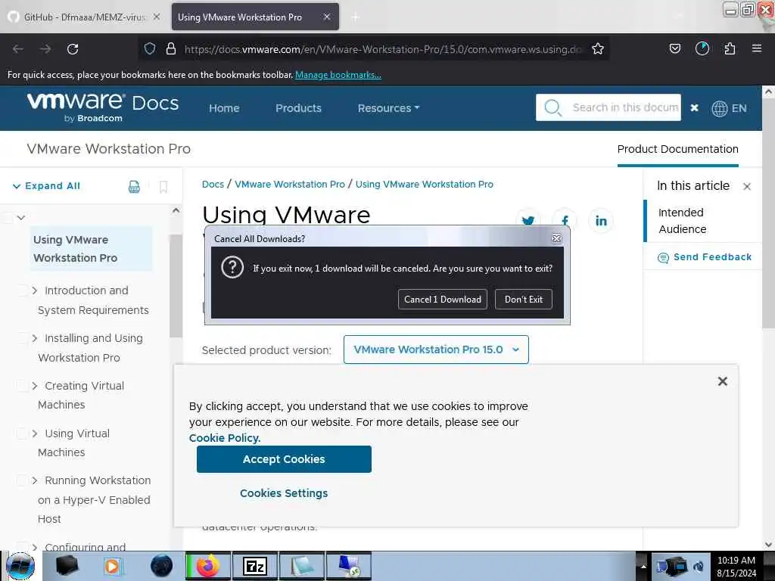Viewport: 775px width, 581px height.
Task: Open the Windows Start orb
Action: [x=20, y=566]
